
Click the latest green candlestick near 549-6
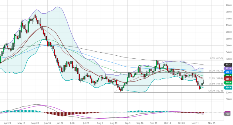tap(204, 83)
